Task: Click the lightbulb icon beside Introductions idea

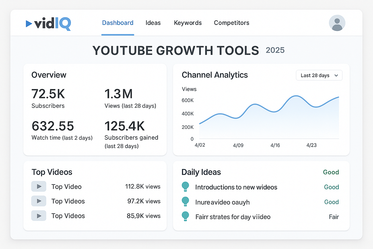Action: point(185,187)
